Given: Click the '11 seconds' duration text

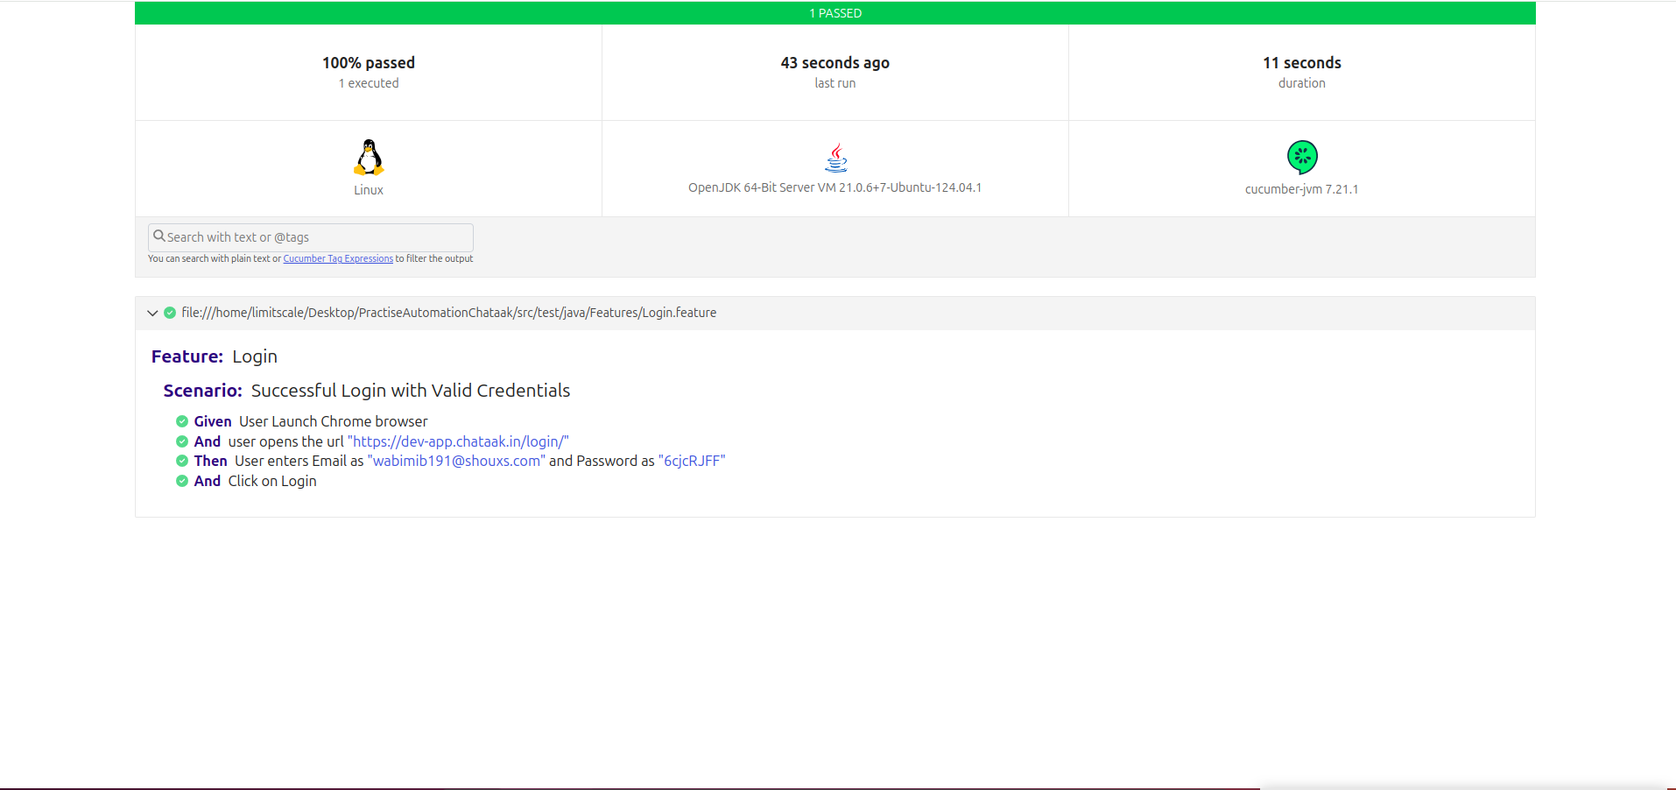Looking at the screenshot, I should [1302, 63].
